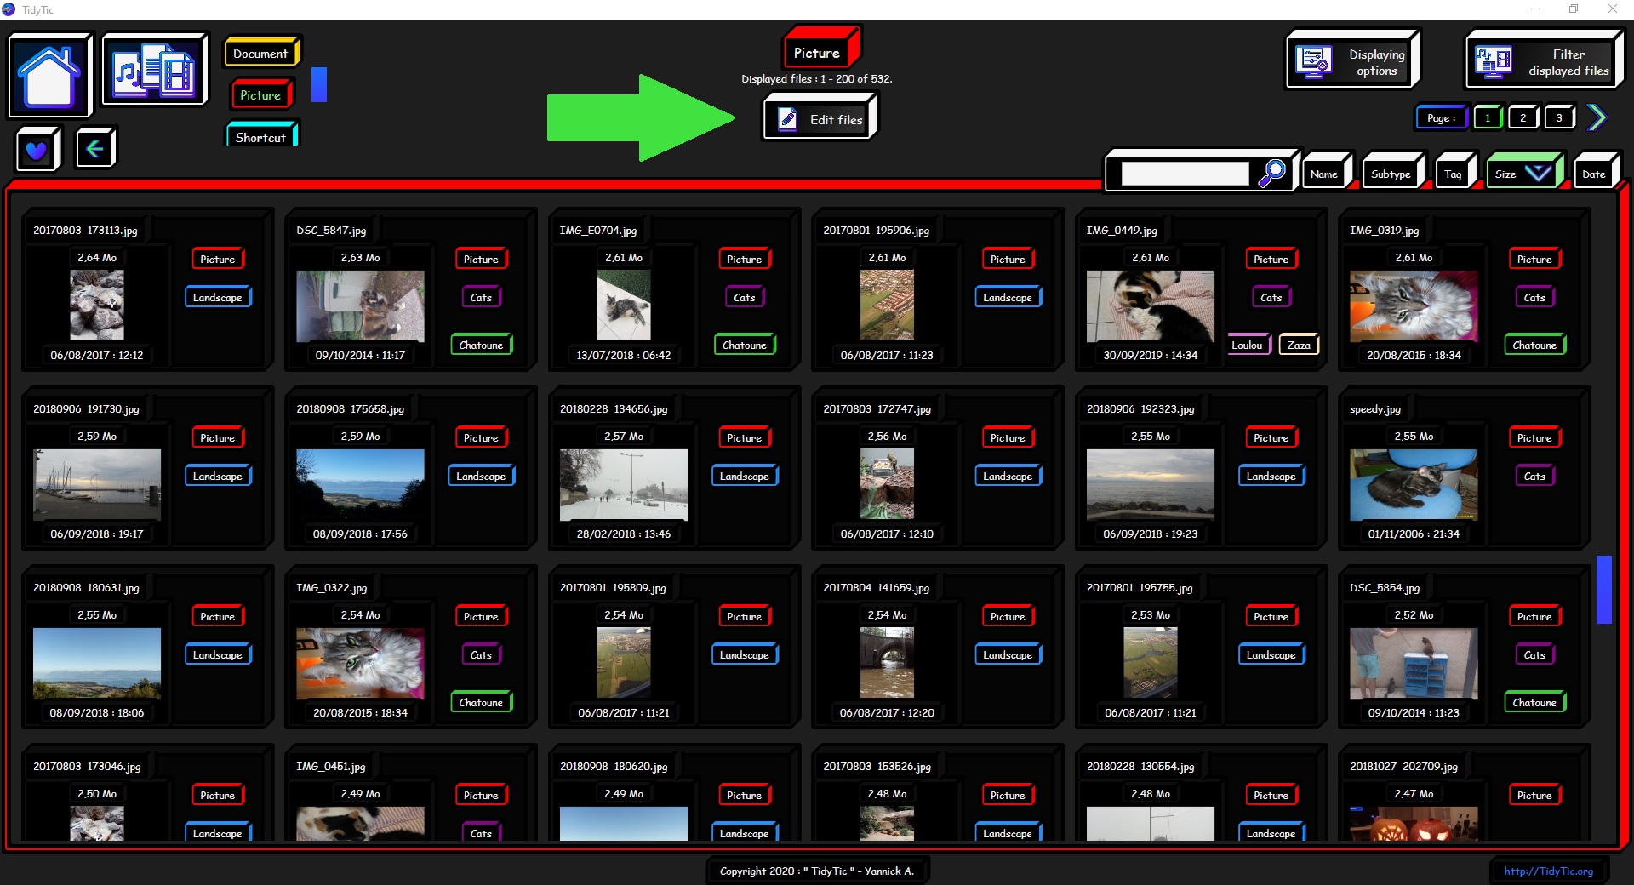Select thumbnail of 20170803 173113.jpg
The height and width of the screenshot is (885, 1634).
click(97, 305)
